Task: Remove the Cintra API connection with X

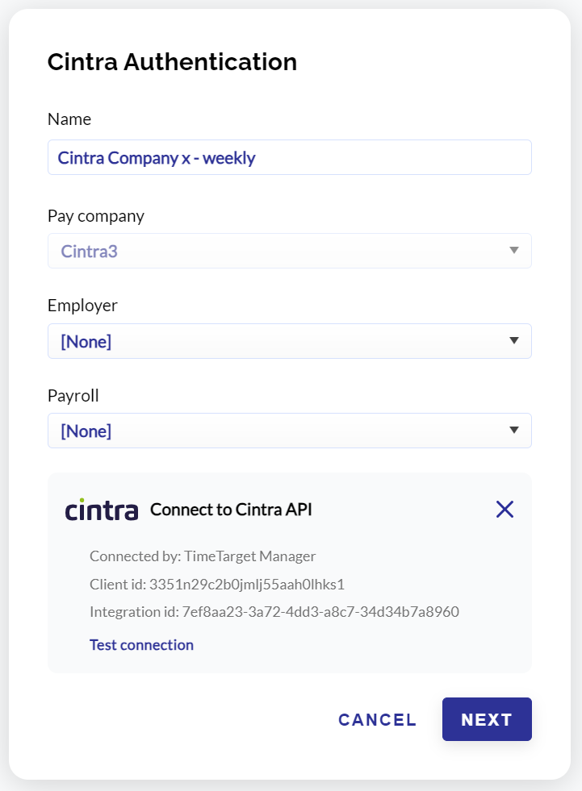Action: pyautogui.click(x=505, y=510)
